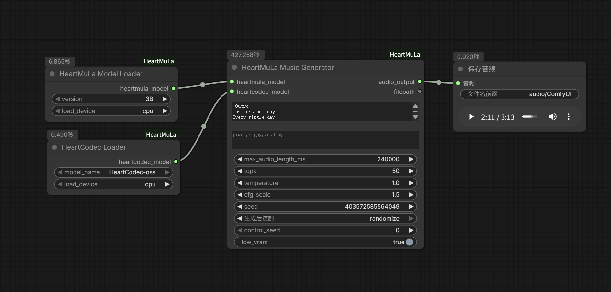Decrease temperature with left arrow
The height and width of the screenshot is (292, 611).
pos(240,183)
